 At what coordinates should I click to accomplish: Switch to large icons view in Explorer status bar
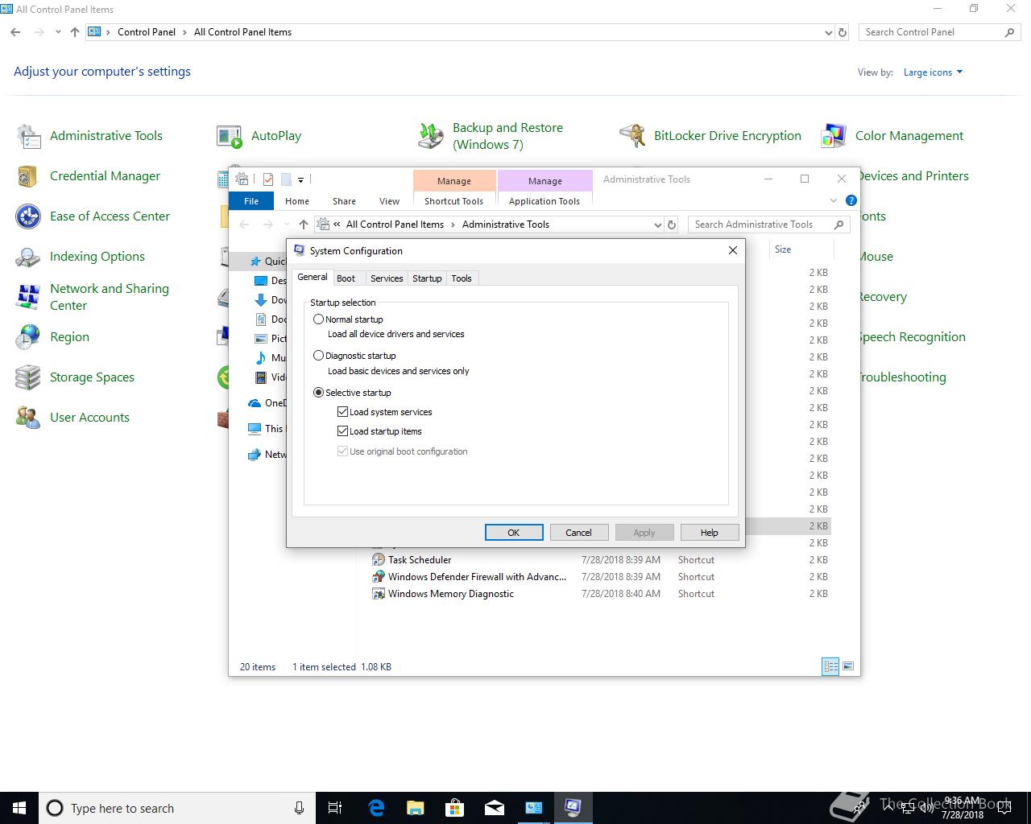point(847,666)
